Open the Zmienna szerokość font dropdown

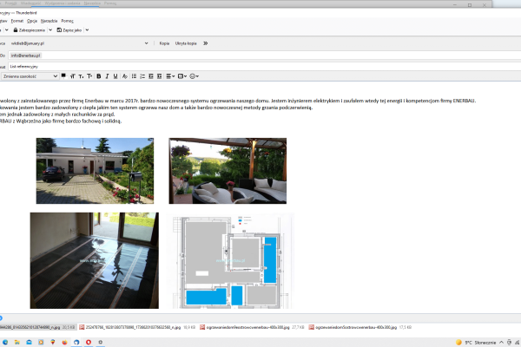(x=30, y=76)
